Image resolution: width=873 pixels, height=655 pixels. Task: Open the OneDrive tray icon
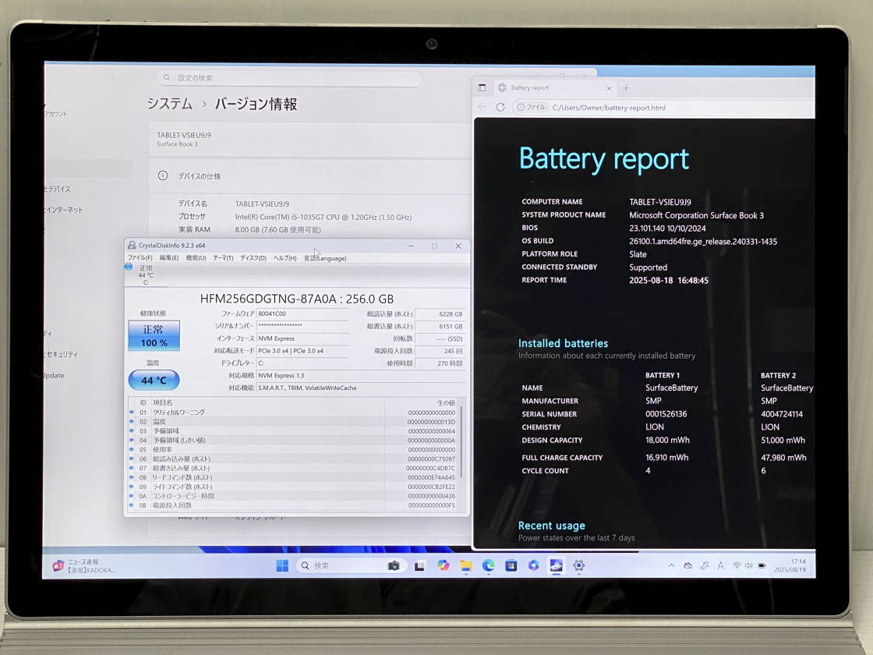click(688, 566)
